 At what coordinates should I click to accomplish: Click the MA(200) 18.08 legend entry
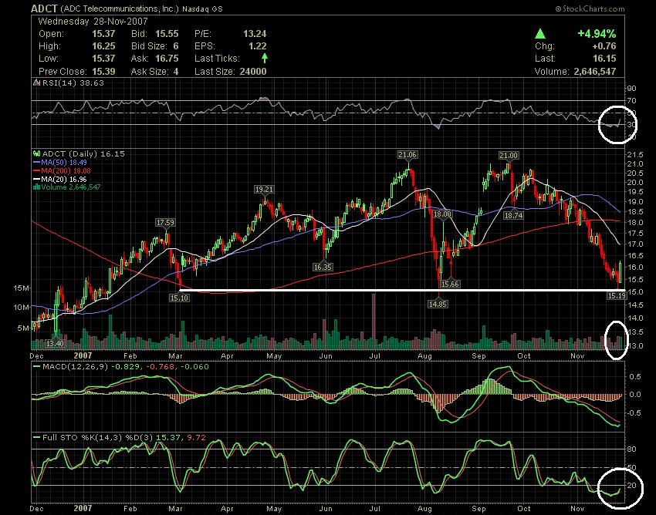[x=66, y=171]
